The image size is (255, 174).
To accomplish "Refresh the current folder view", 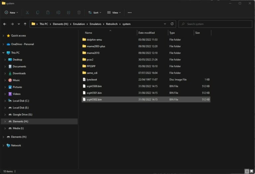I will click(x=172, y=24).
